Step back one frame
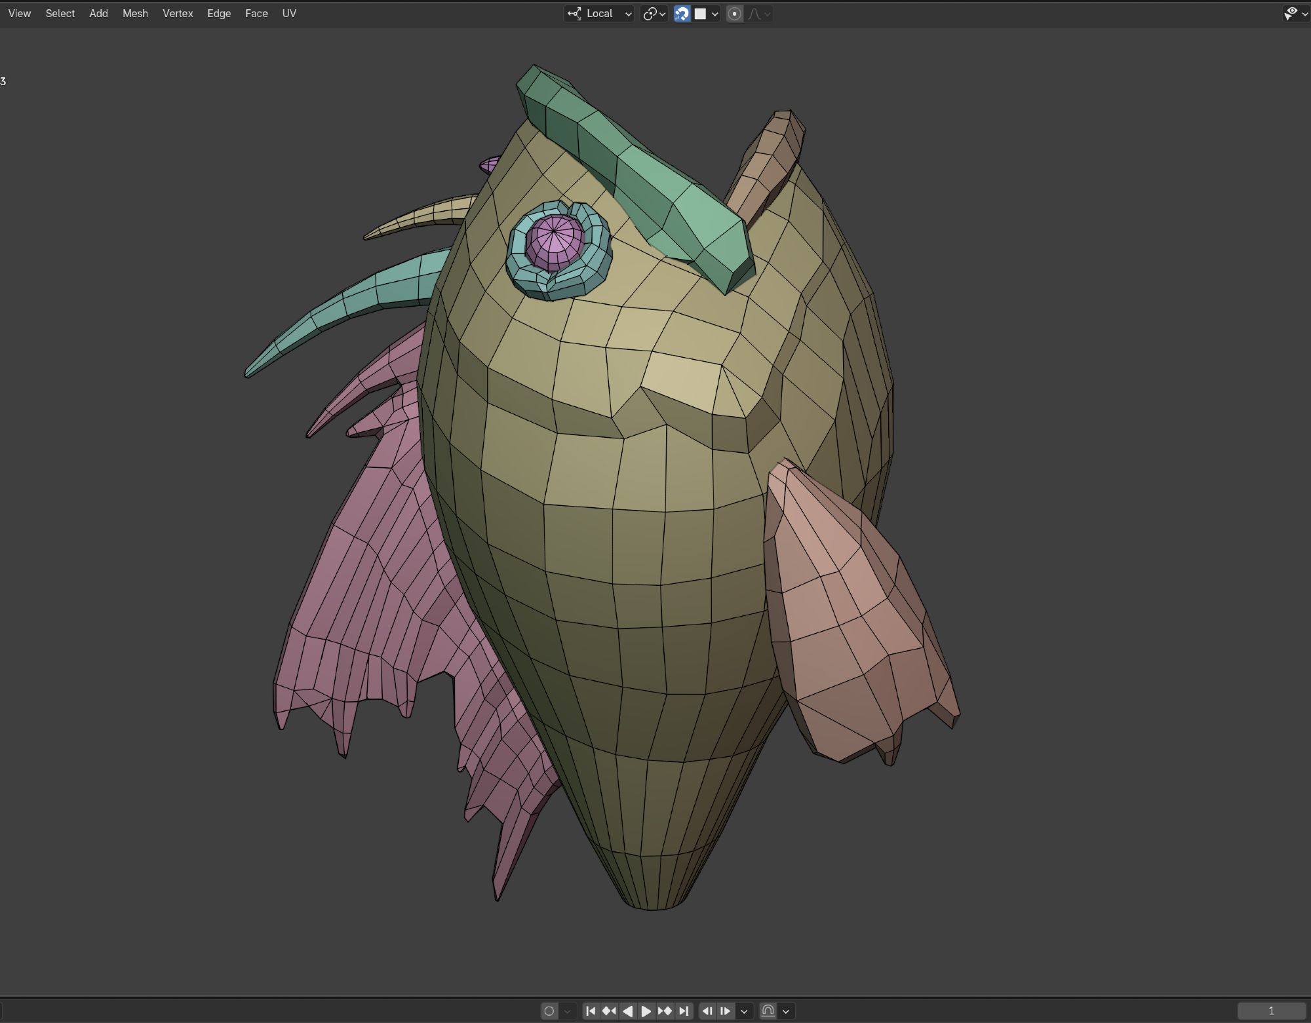The image size is (1311, 1023). point(707,1011)
